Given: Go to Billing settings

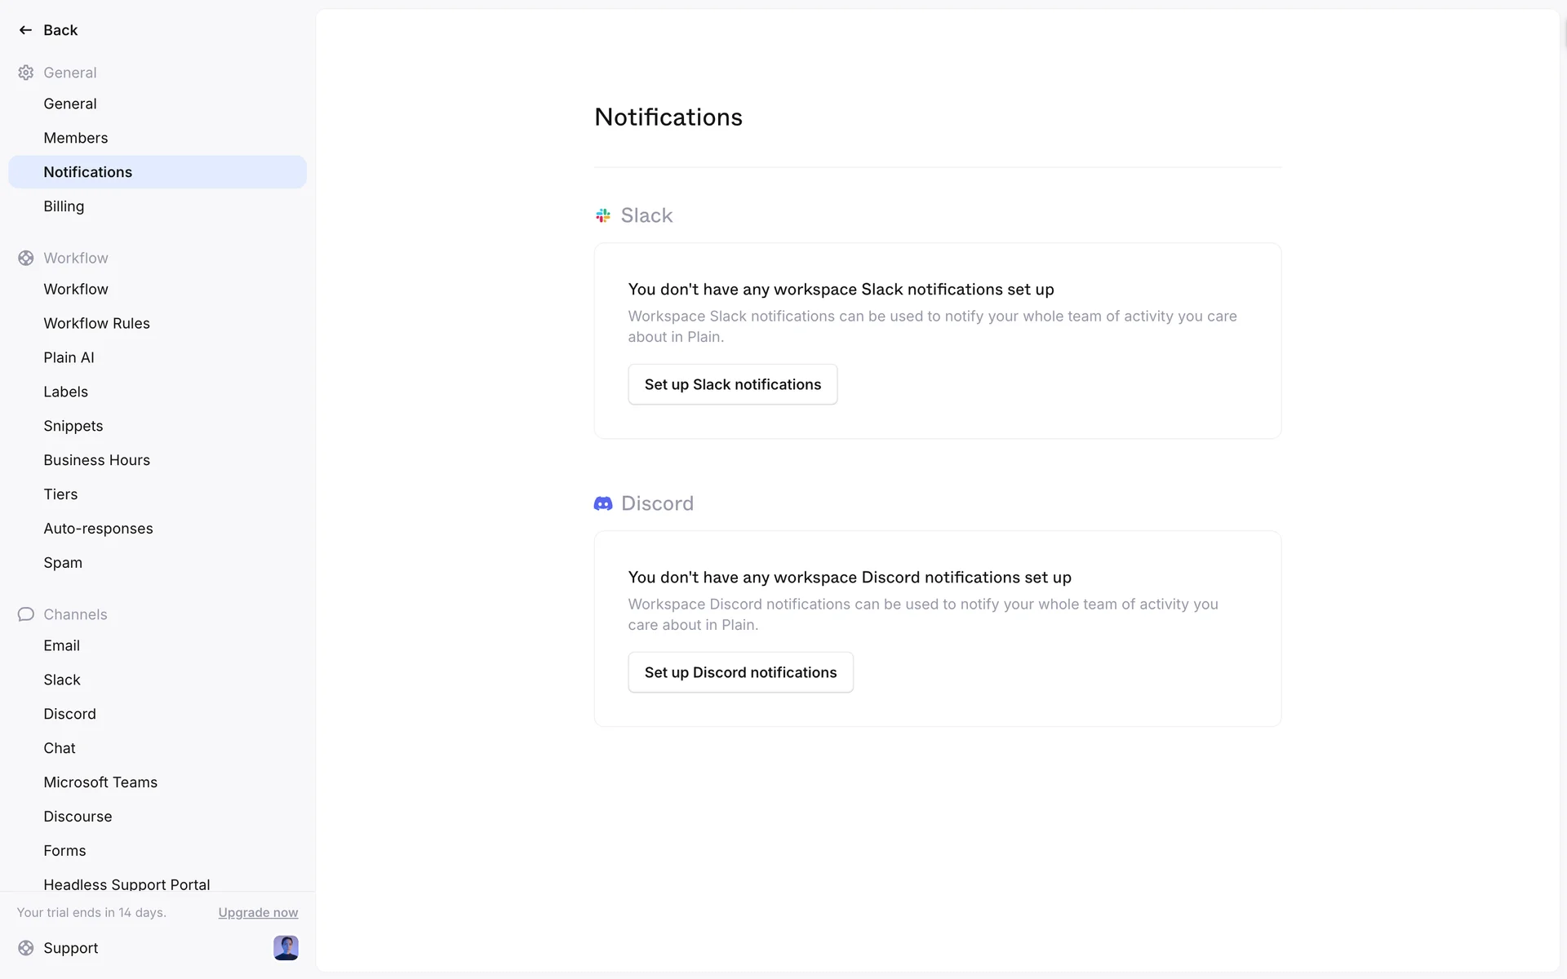Looking at the screenshot, I should (x=64, y=206).
